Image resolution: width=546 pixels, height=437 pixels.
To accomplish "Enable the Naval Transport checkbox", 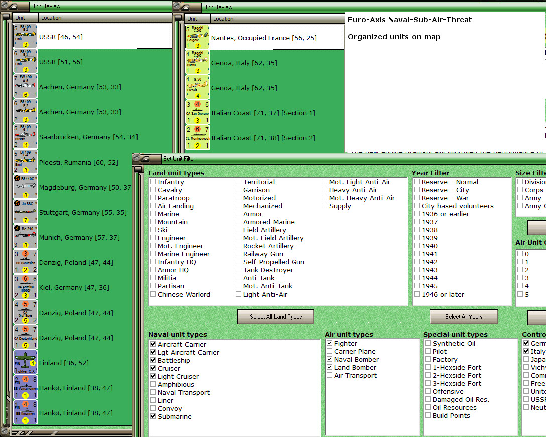I will [x=153, y=392].
